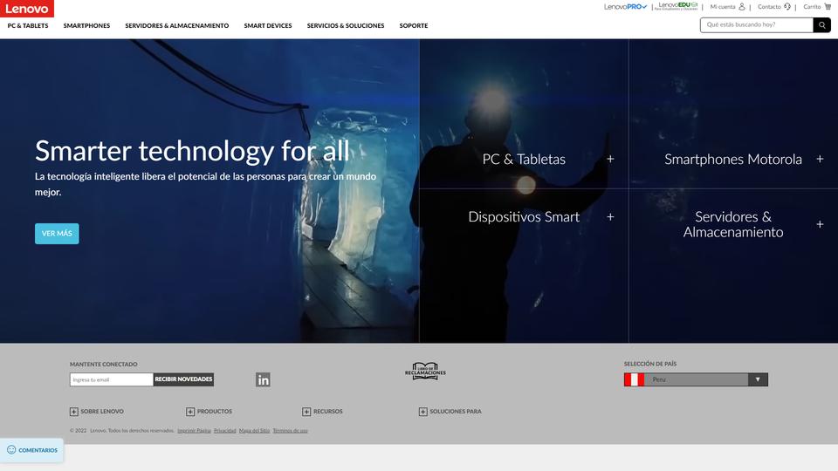
Task: Click the Comentarios smiley feedback tab
Action: 32,450
